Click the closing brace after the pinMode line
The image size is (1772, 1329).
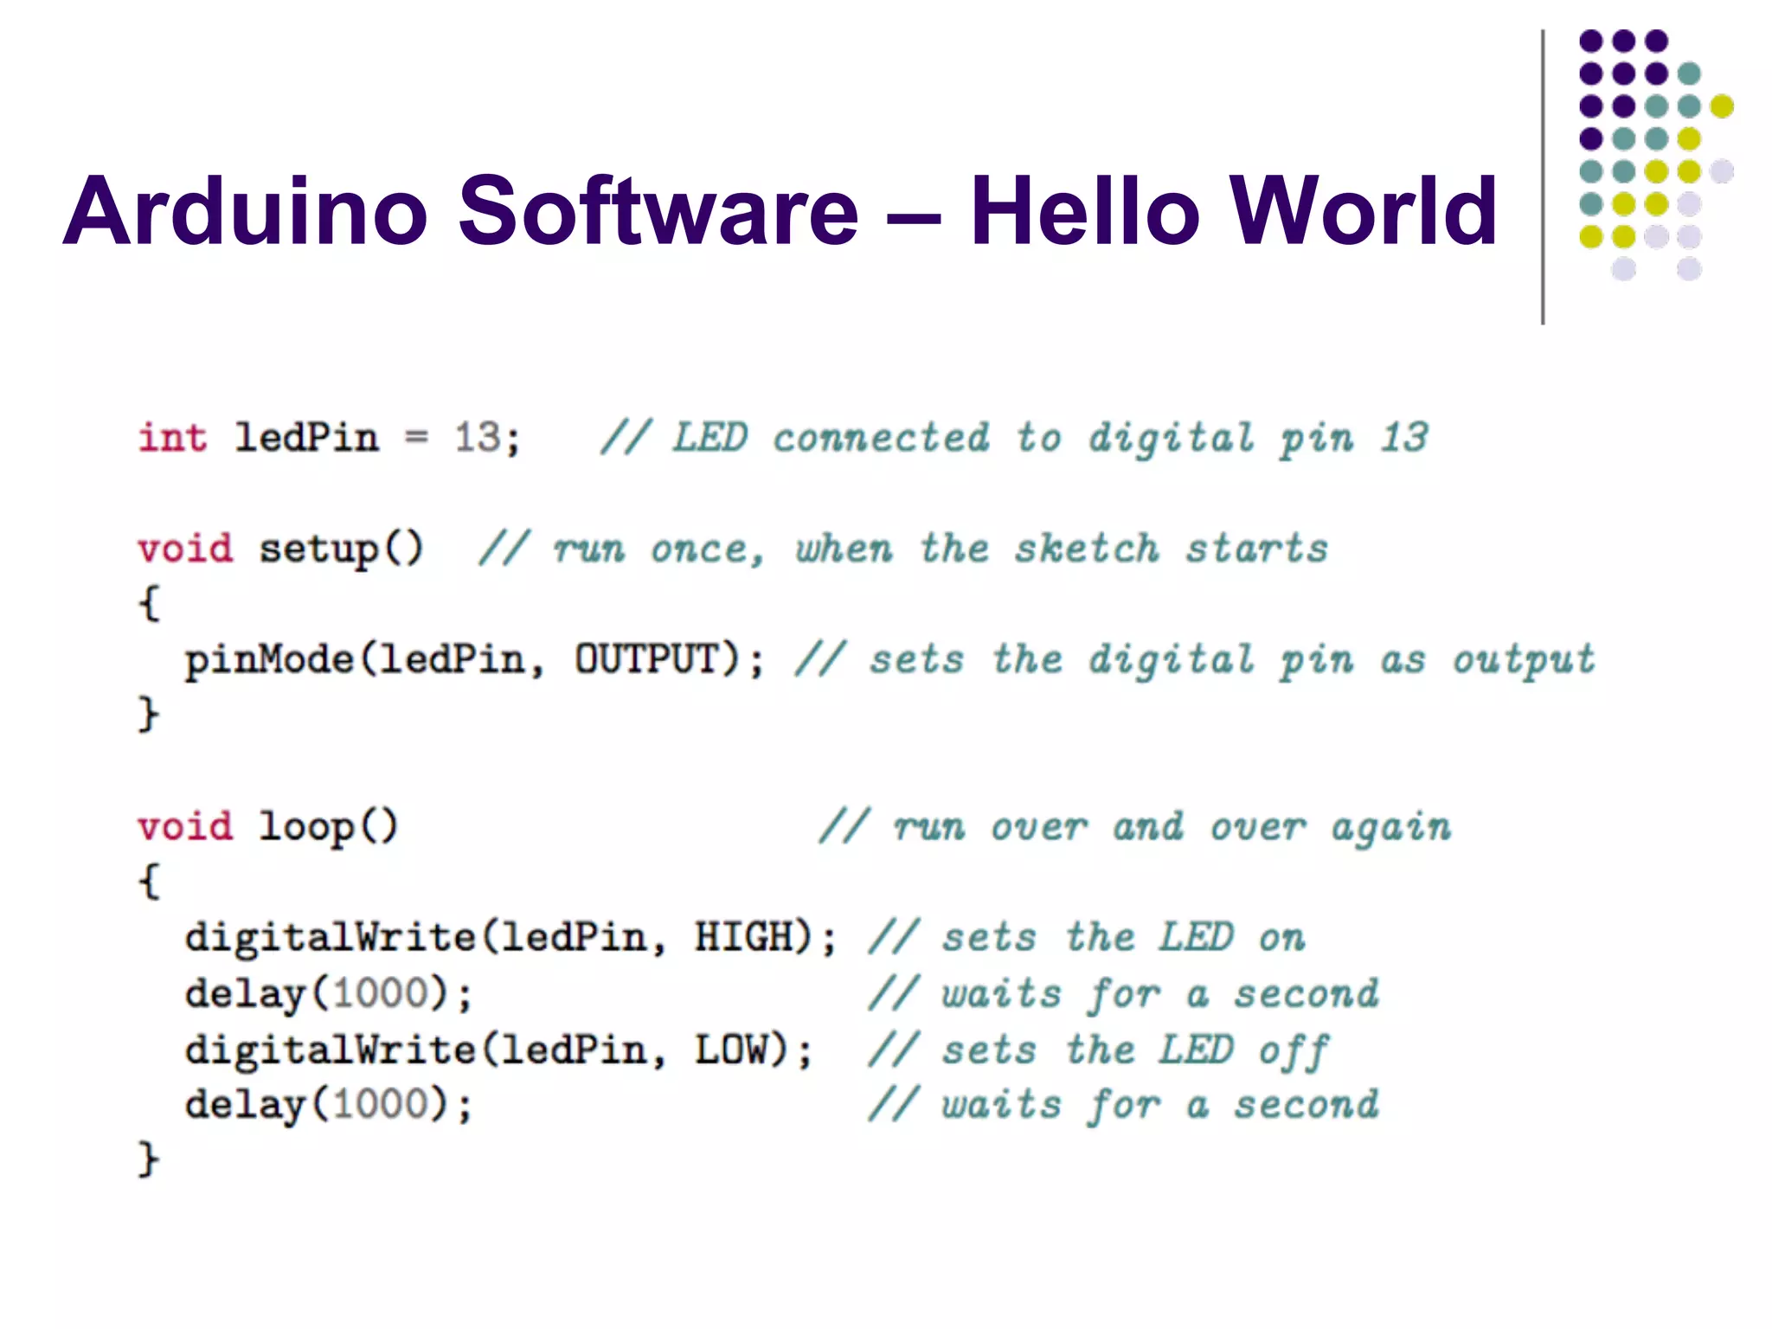(149, 715)
